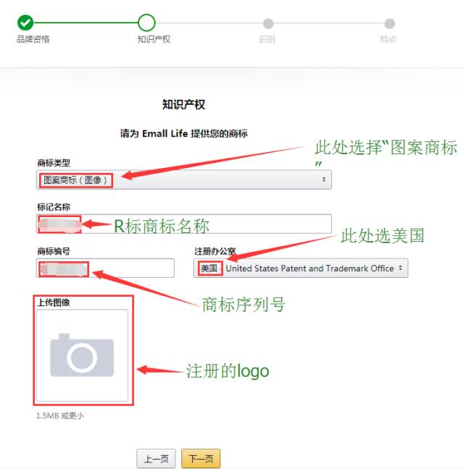Click the 美国 country value in office selector
The image size is (464, 469).
click(209, 269)
